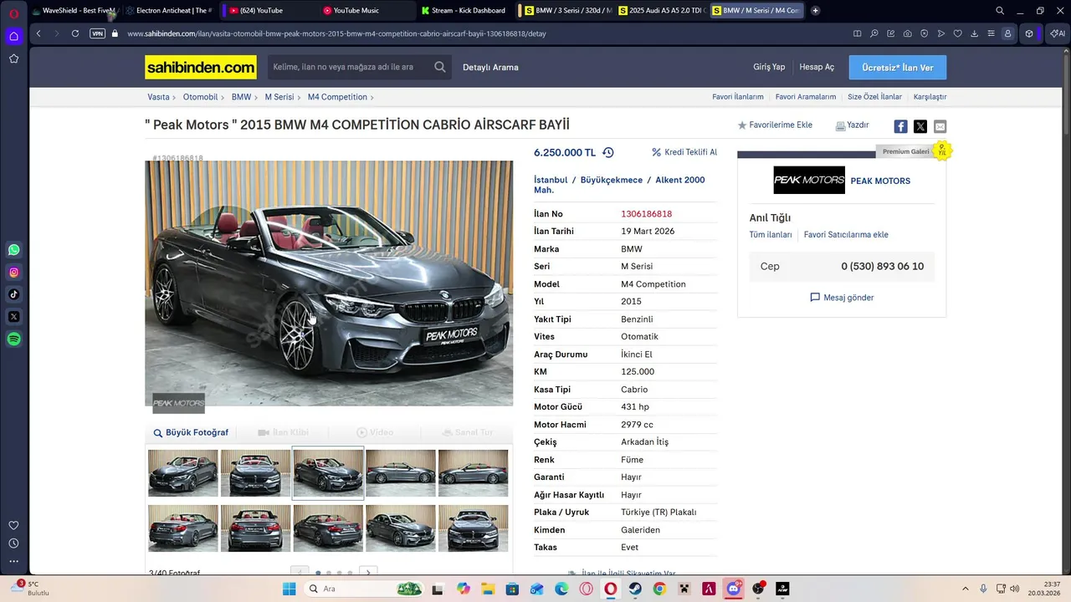Open Detaylı Arama advanced search

point(490,67)
